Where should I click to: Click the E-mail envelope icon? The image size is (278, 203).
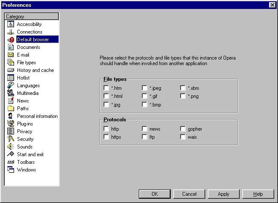pos(11,55)
